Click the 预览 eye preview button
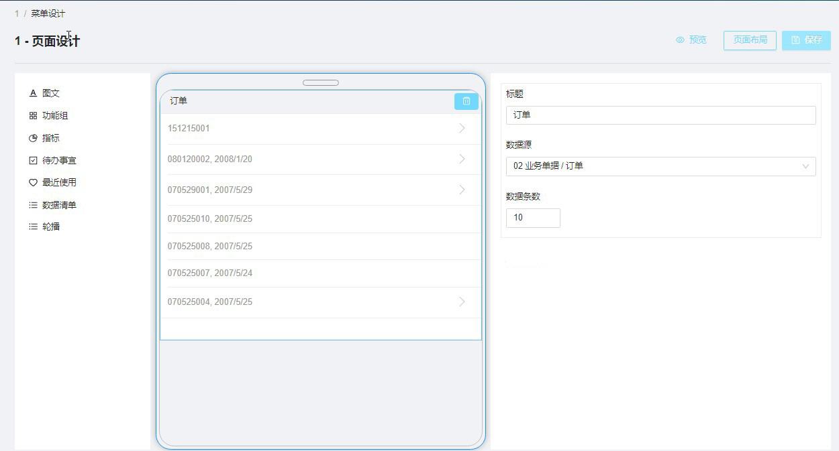The image size is (839, 451). tap(691, 40)
